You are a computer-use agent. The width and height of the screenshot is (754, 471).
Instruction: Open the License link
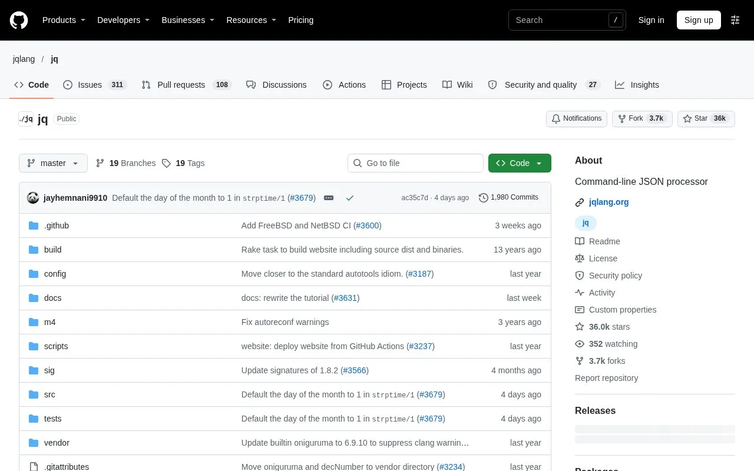pos(596,258)
